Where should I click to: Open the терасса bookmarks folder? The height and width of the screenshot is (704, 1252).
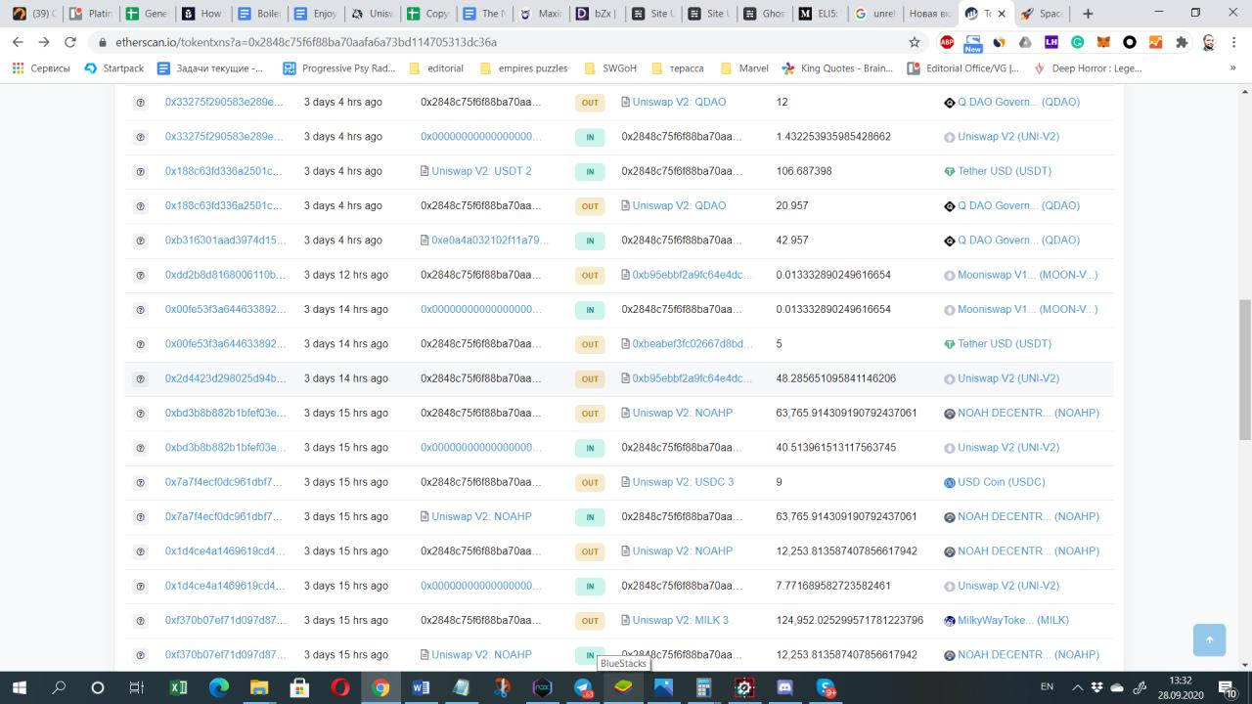pos(677,68)
